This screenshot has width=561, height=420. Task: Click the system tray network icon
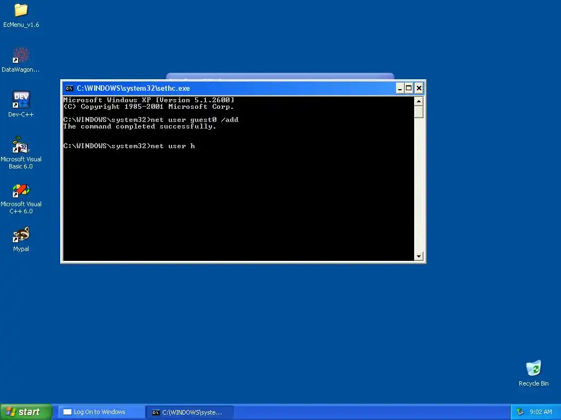pyautogui.click(x=520, y=412)
